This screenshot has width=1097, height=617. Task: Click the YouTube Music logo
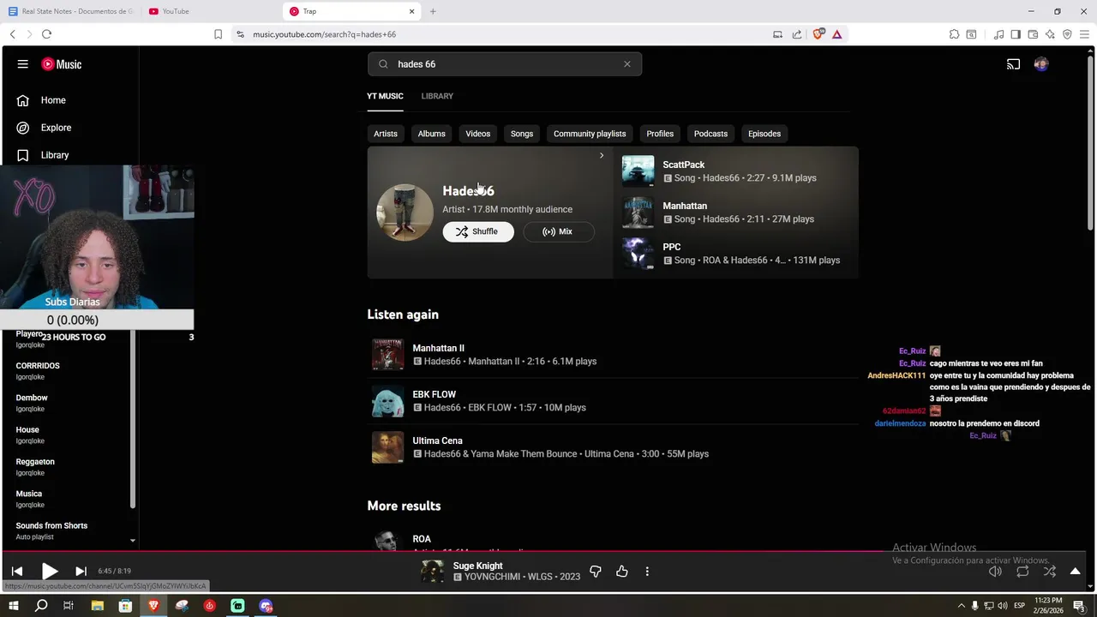click(x=62, y=64)
